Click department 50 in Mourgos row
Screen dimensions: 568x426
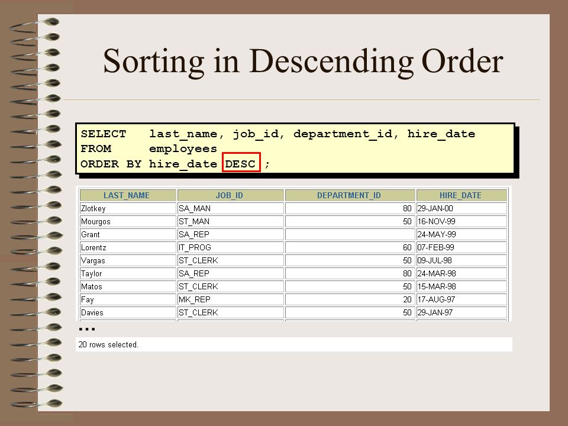(x=350, y=221)
